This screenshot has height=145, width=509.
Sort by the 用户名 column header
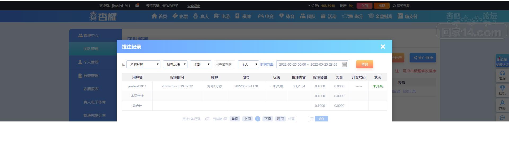(137, 77)
